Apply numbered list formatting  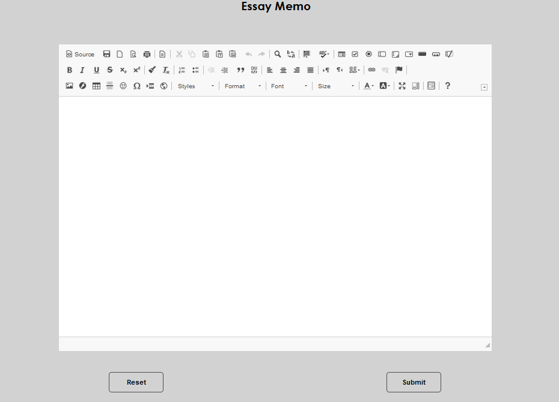(182, 70)
